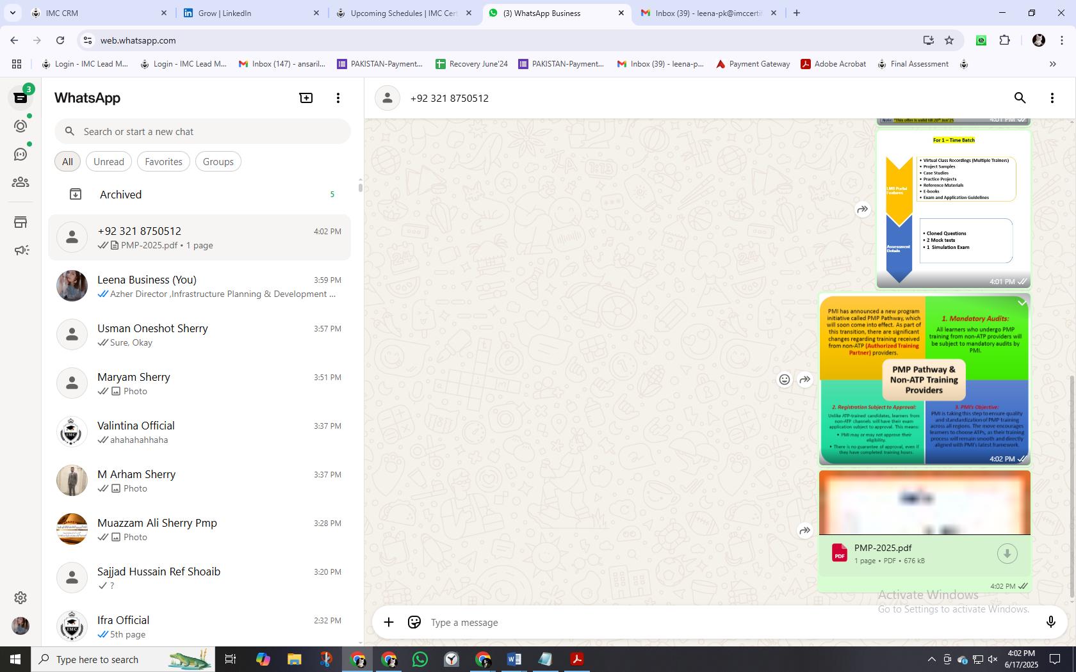This screenshot has width=1076, height=672.
Task: Open Usman Oneshot Sherry chat
Action: click(199, 335)
